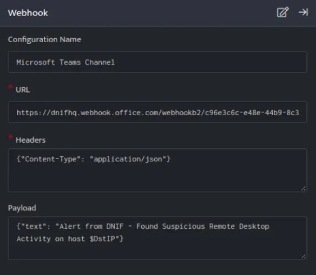Screen dimensions: 316x275
Task: Click the Configuration Name label
Action: [x=45, y=39]
